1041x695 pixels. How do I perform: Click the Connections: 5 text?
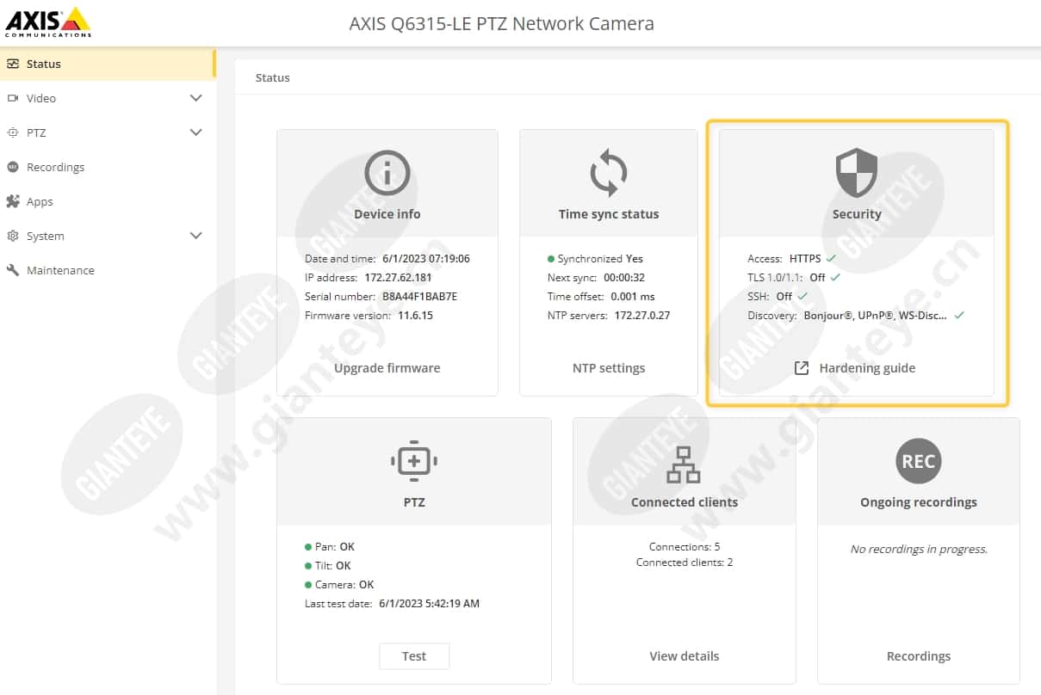click(685, 547)
